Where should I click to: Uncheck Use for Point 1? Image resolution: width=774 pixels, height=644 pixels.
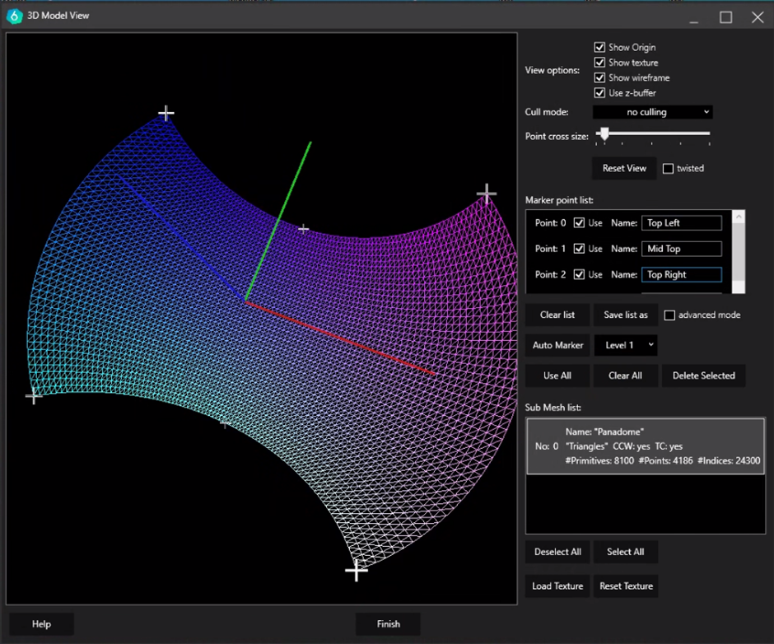(x=580, y=249)
